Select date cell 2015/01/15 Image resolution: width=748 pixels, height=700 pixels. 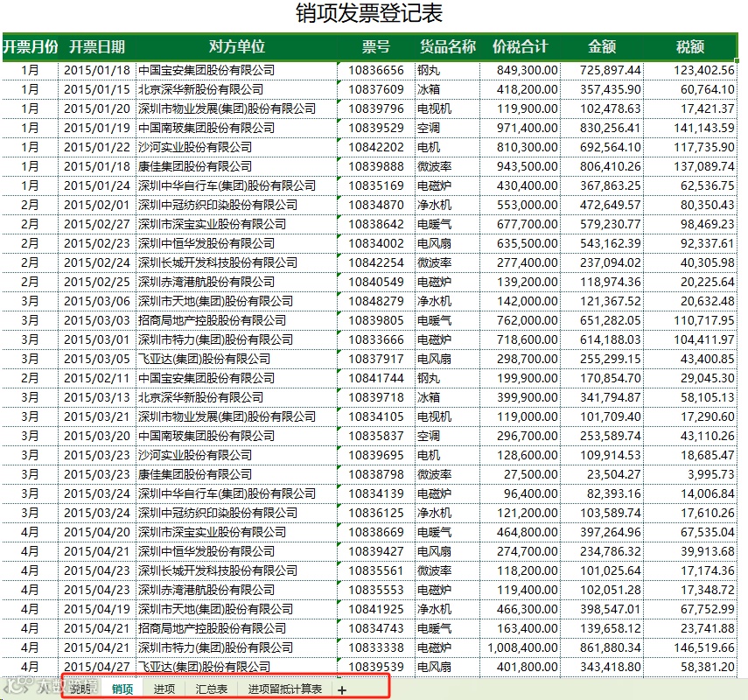(97, 89)
